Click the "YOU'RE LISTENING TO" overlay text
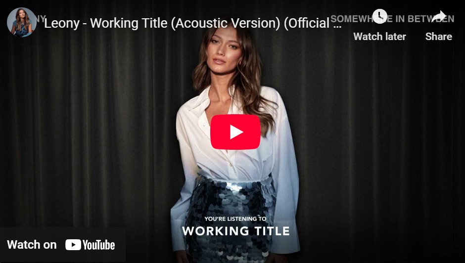465x263 pixels. coord(235,219)
